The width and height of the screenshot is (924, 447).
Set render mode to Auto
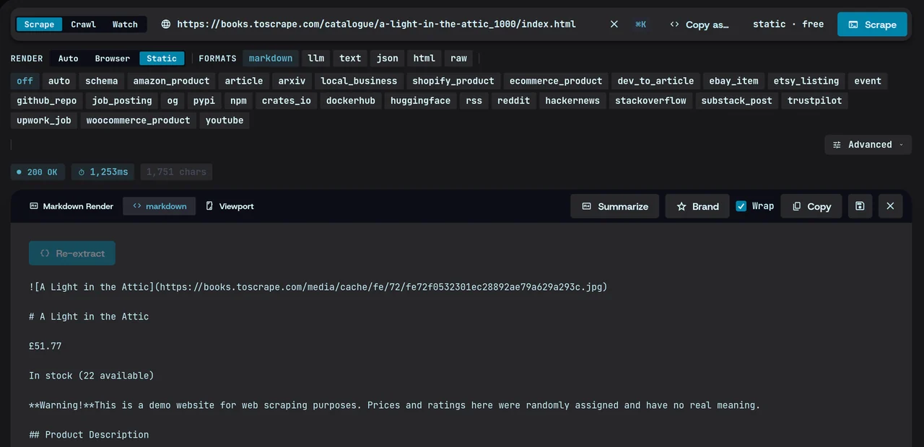point(68,58)
